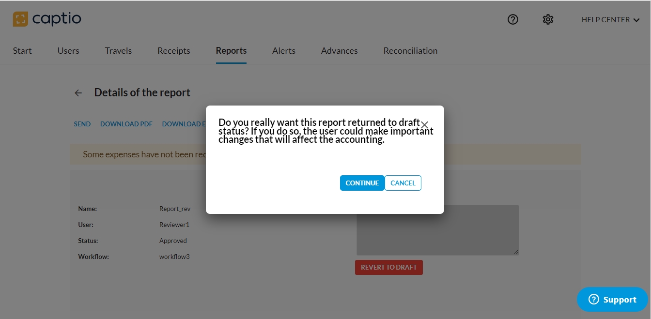
Task: Go to the Start tab
Action: pos(22,51)
